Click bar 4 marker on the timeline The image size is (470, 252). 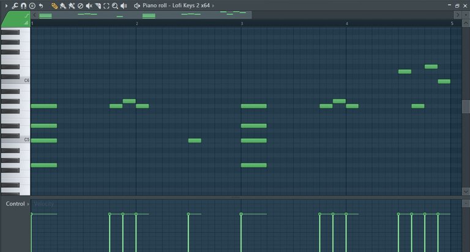click(x=347, y=23)
